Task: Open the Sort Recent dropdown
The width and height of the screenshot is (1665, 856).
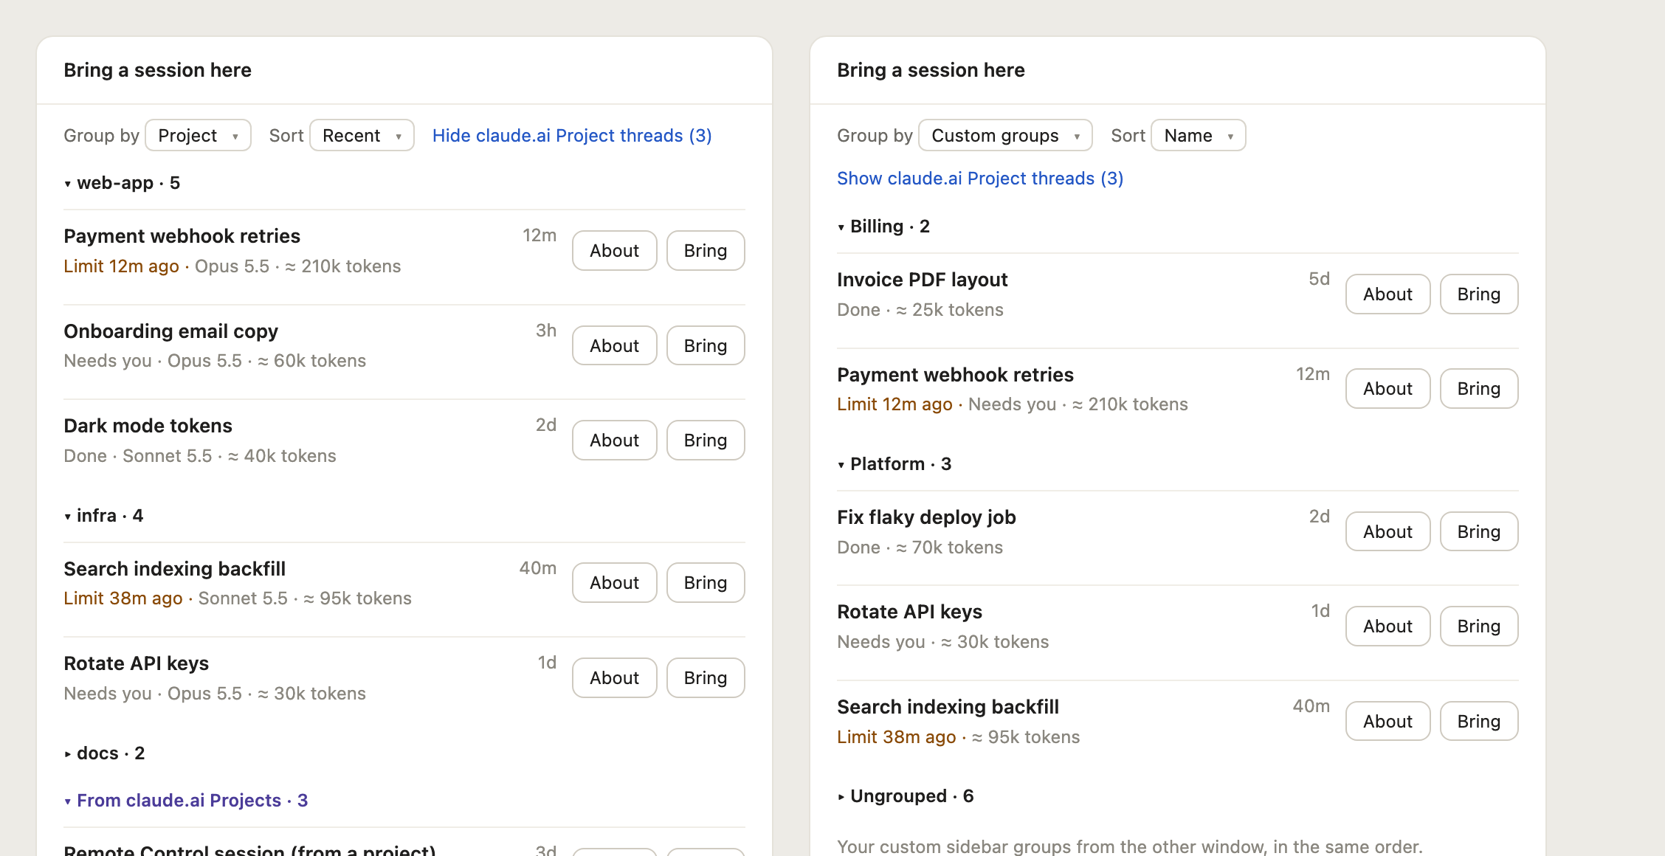Action: tap(362, 136)
